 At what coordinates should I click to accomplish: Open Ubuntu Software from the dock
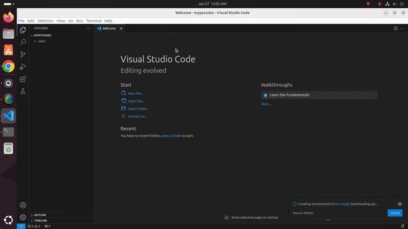click(x=8, y=50)
